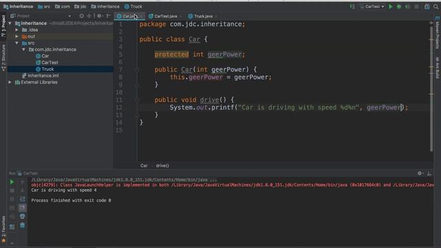Image resolution: width=441 pixels, height=248 pixels.
Task: Click the down-arrow icon in the Run panel
Action: pyautogui.click(x=23, y=191)
